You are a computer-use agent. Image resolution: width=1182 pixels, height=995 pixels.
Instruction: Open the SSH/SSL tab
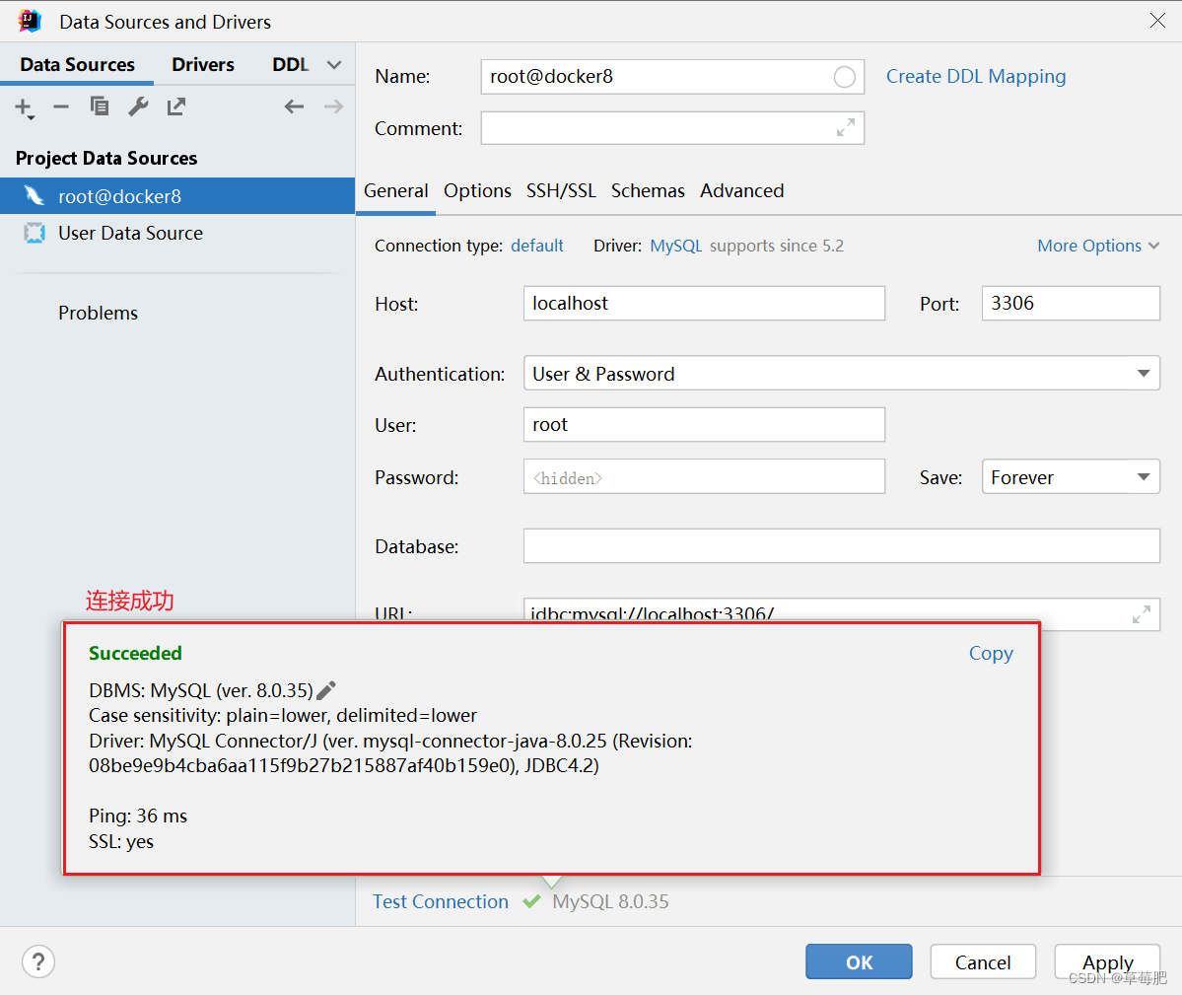tap(561, 190)
